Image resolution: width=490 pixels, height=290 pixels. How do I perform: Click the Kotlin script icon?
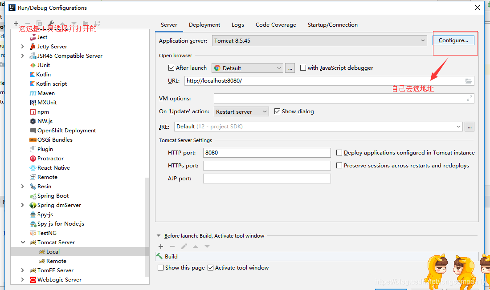(x=32, y=84)
